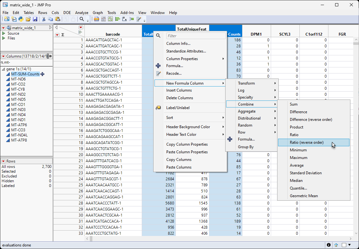Open the Columns panel red triangle menu
The height and width of the screenshot is (249, 359).
[x=3, y=56]
